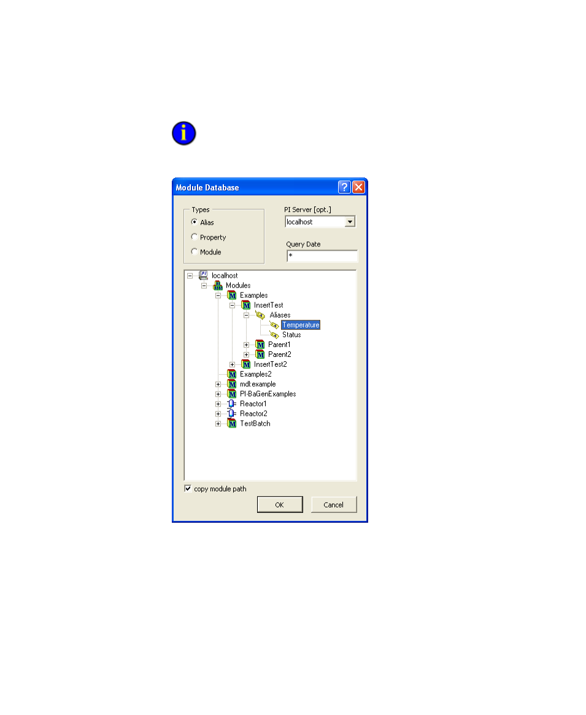Viewport: 586px width, 715px height.
Task: Expand the Reactor1 tree node
Action: click(x=218, y=404)
